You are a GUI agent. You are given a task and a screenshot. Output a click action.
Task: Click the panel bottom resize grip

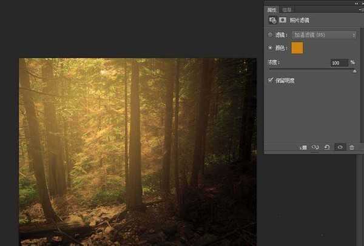pyautogui.click(x=314, y=153)
